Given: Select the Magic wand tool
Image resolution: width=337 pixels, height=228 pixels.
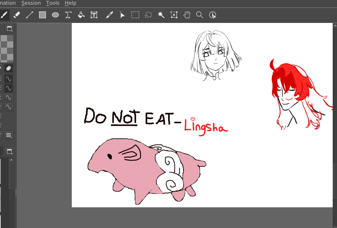Looking at the screenshot, I should [x=161, y=15].
